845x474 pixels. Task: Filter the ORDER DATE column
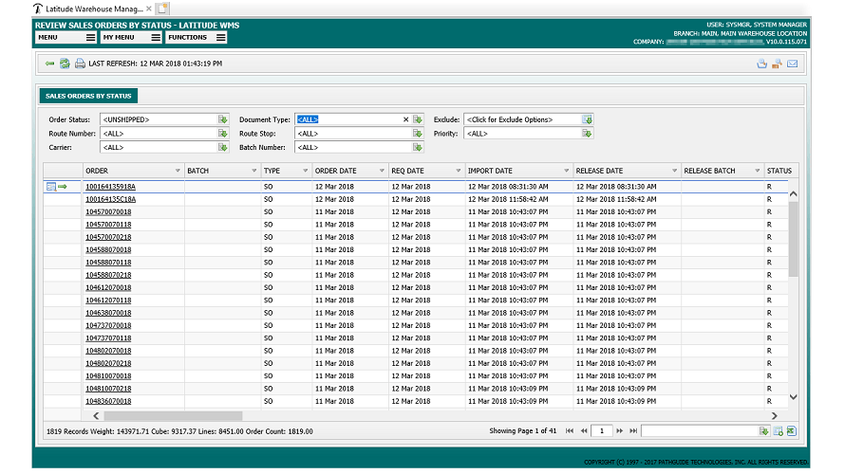click(x=382, y=171)
